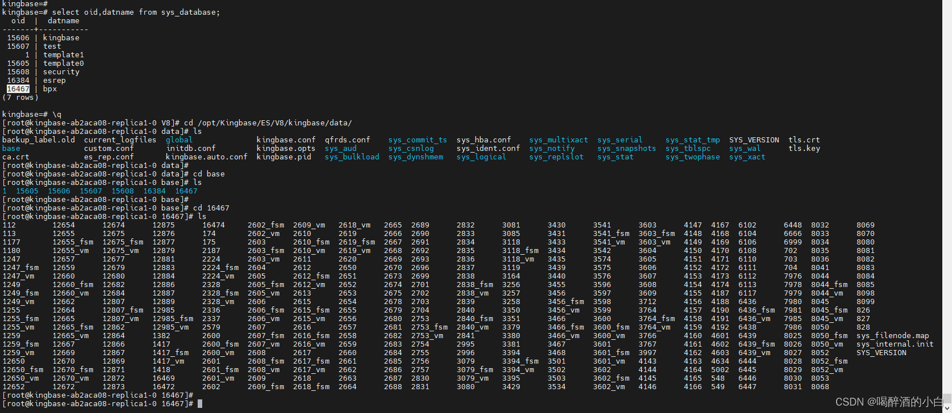Click the 'initdb.conf' file name
Viewport: 952px width, 413px height.
[x=191, y=149]
